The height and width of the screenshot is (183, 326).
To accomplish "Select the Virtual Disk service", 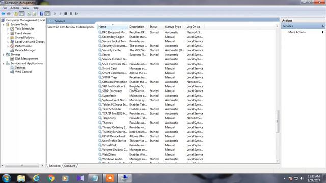I will [151, 145].
